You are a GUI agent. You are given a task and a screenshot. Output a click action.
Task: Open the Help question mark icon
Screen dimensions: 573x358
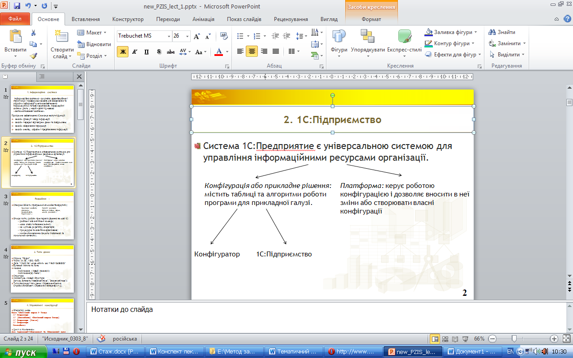(567, 19)
